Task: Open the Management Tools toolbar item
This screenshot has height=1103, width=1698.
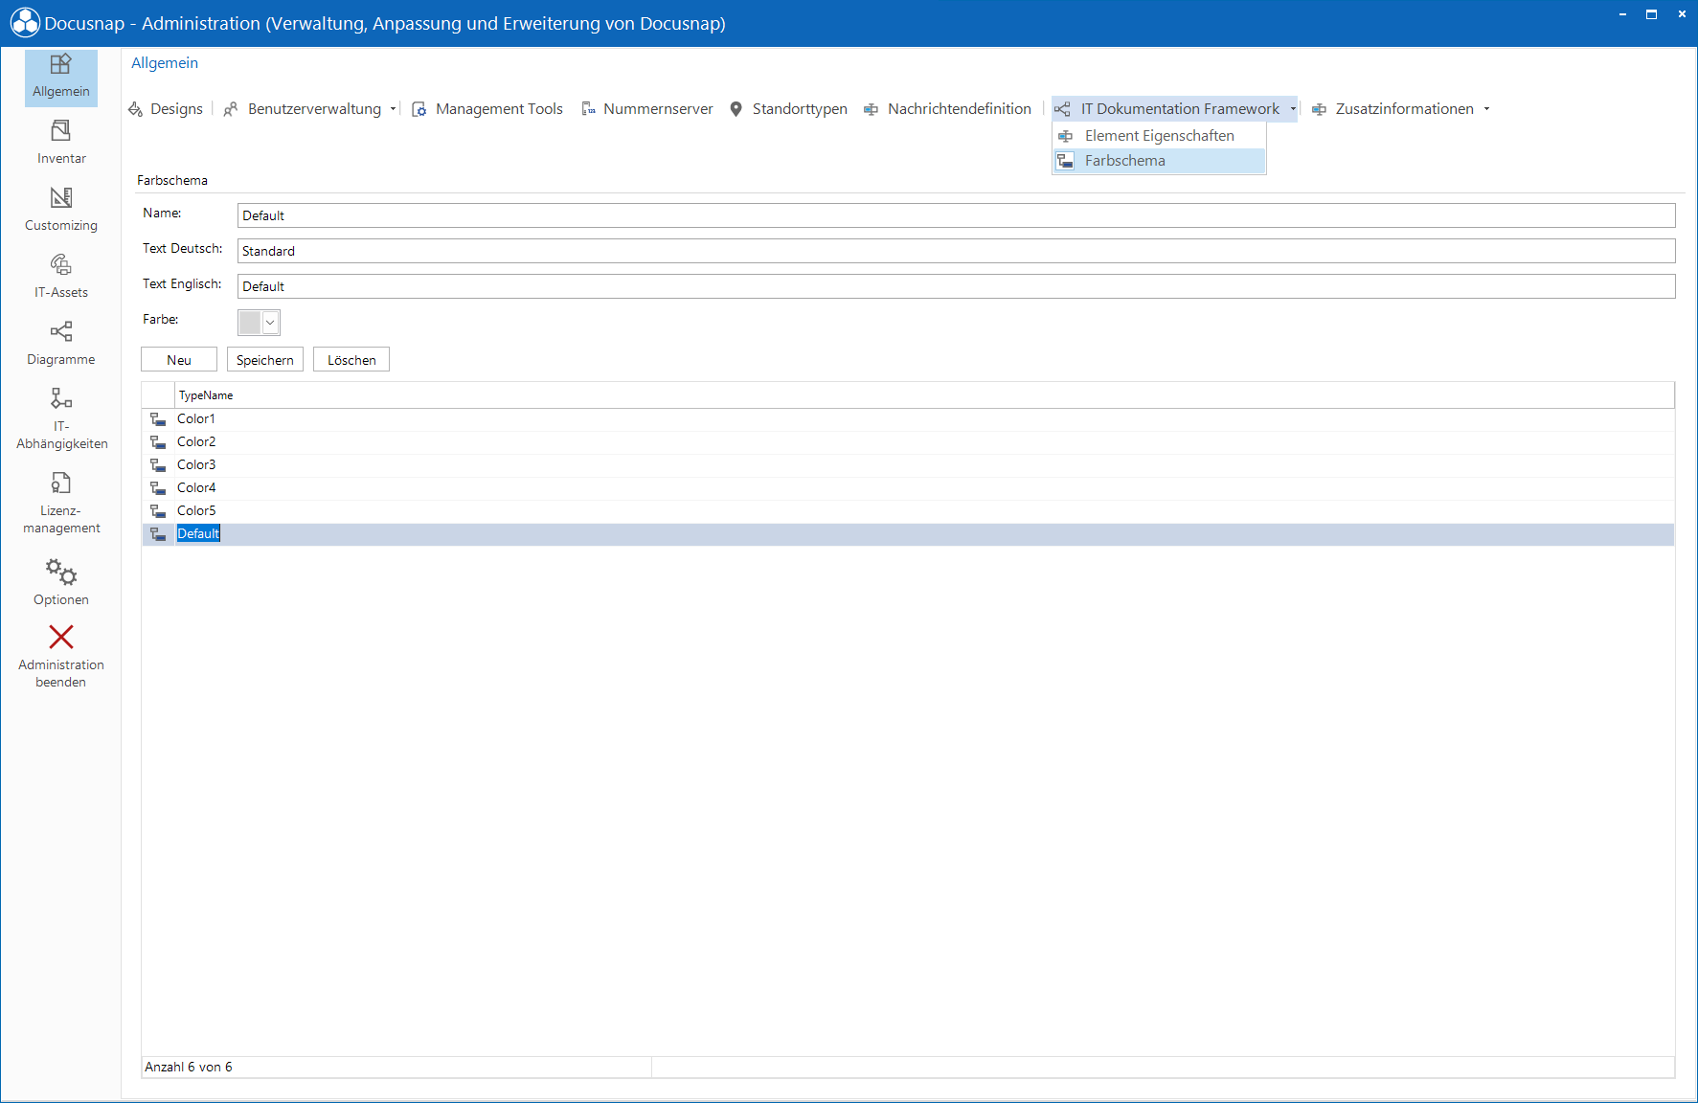Action: [487, 109]
